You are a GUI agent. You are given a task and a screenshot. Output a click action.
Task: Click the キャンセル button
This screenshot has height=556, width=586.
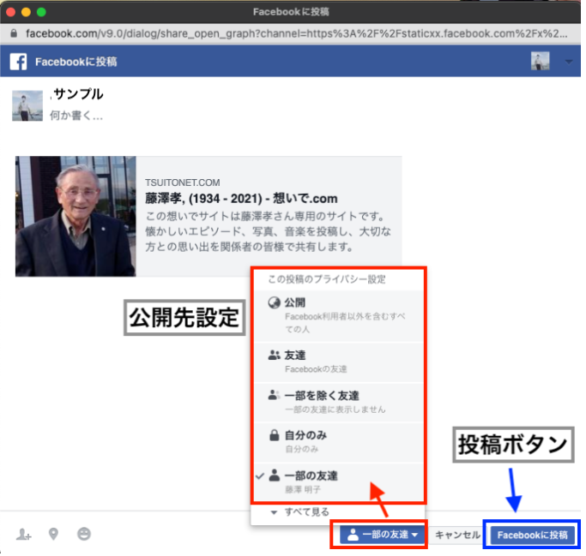pos(457,535)
